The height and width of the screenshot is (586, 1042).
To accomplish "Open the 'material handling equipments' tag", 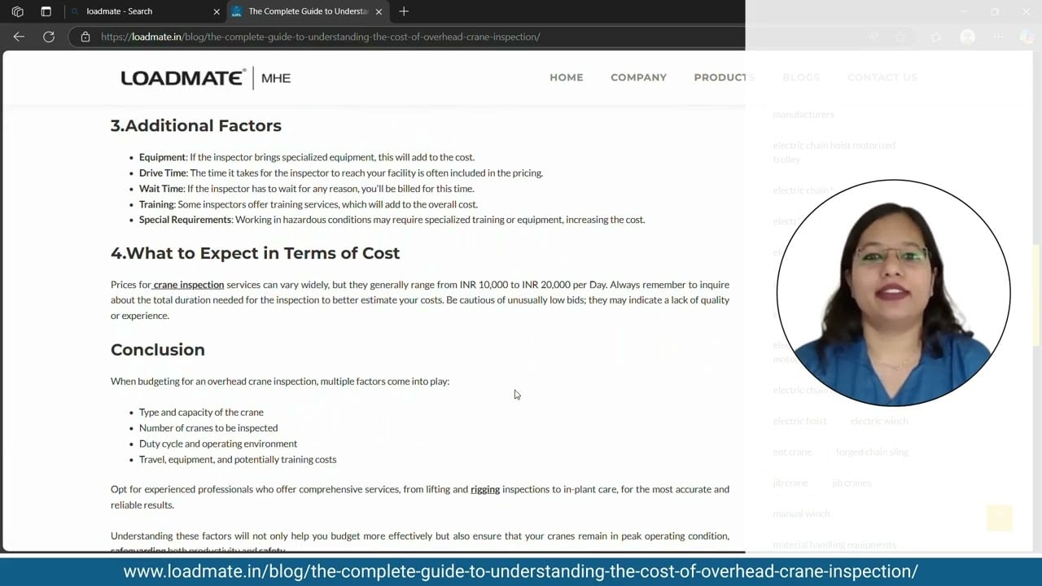I will click(834, 544).
